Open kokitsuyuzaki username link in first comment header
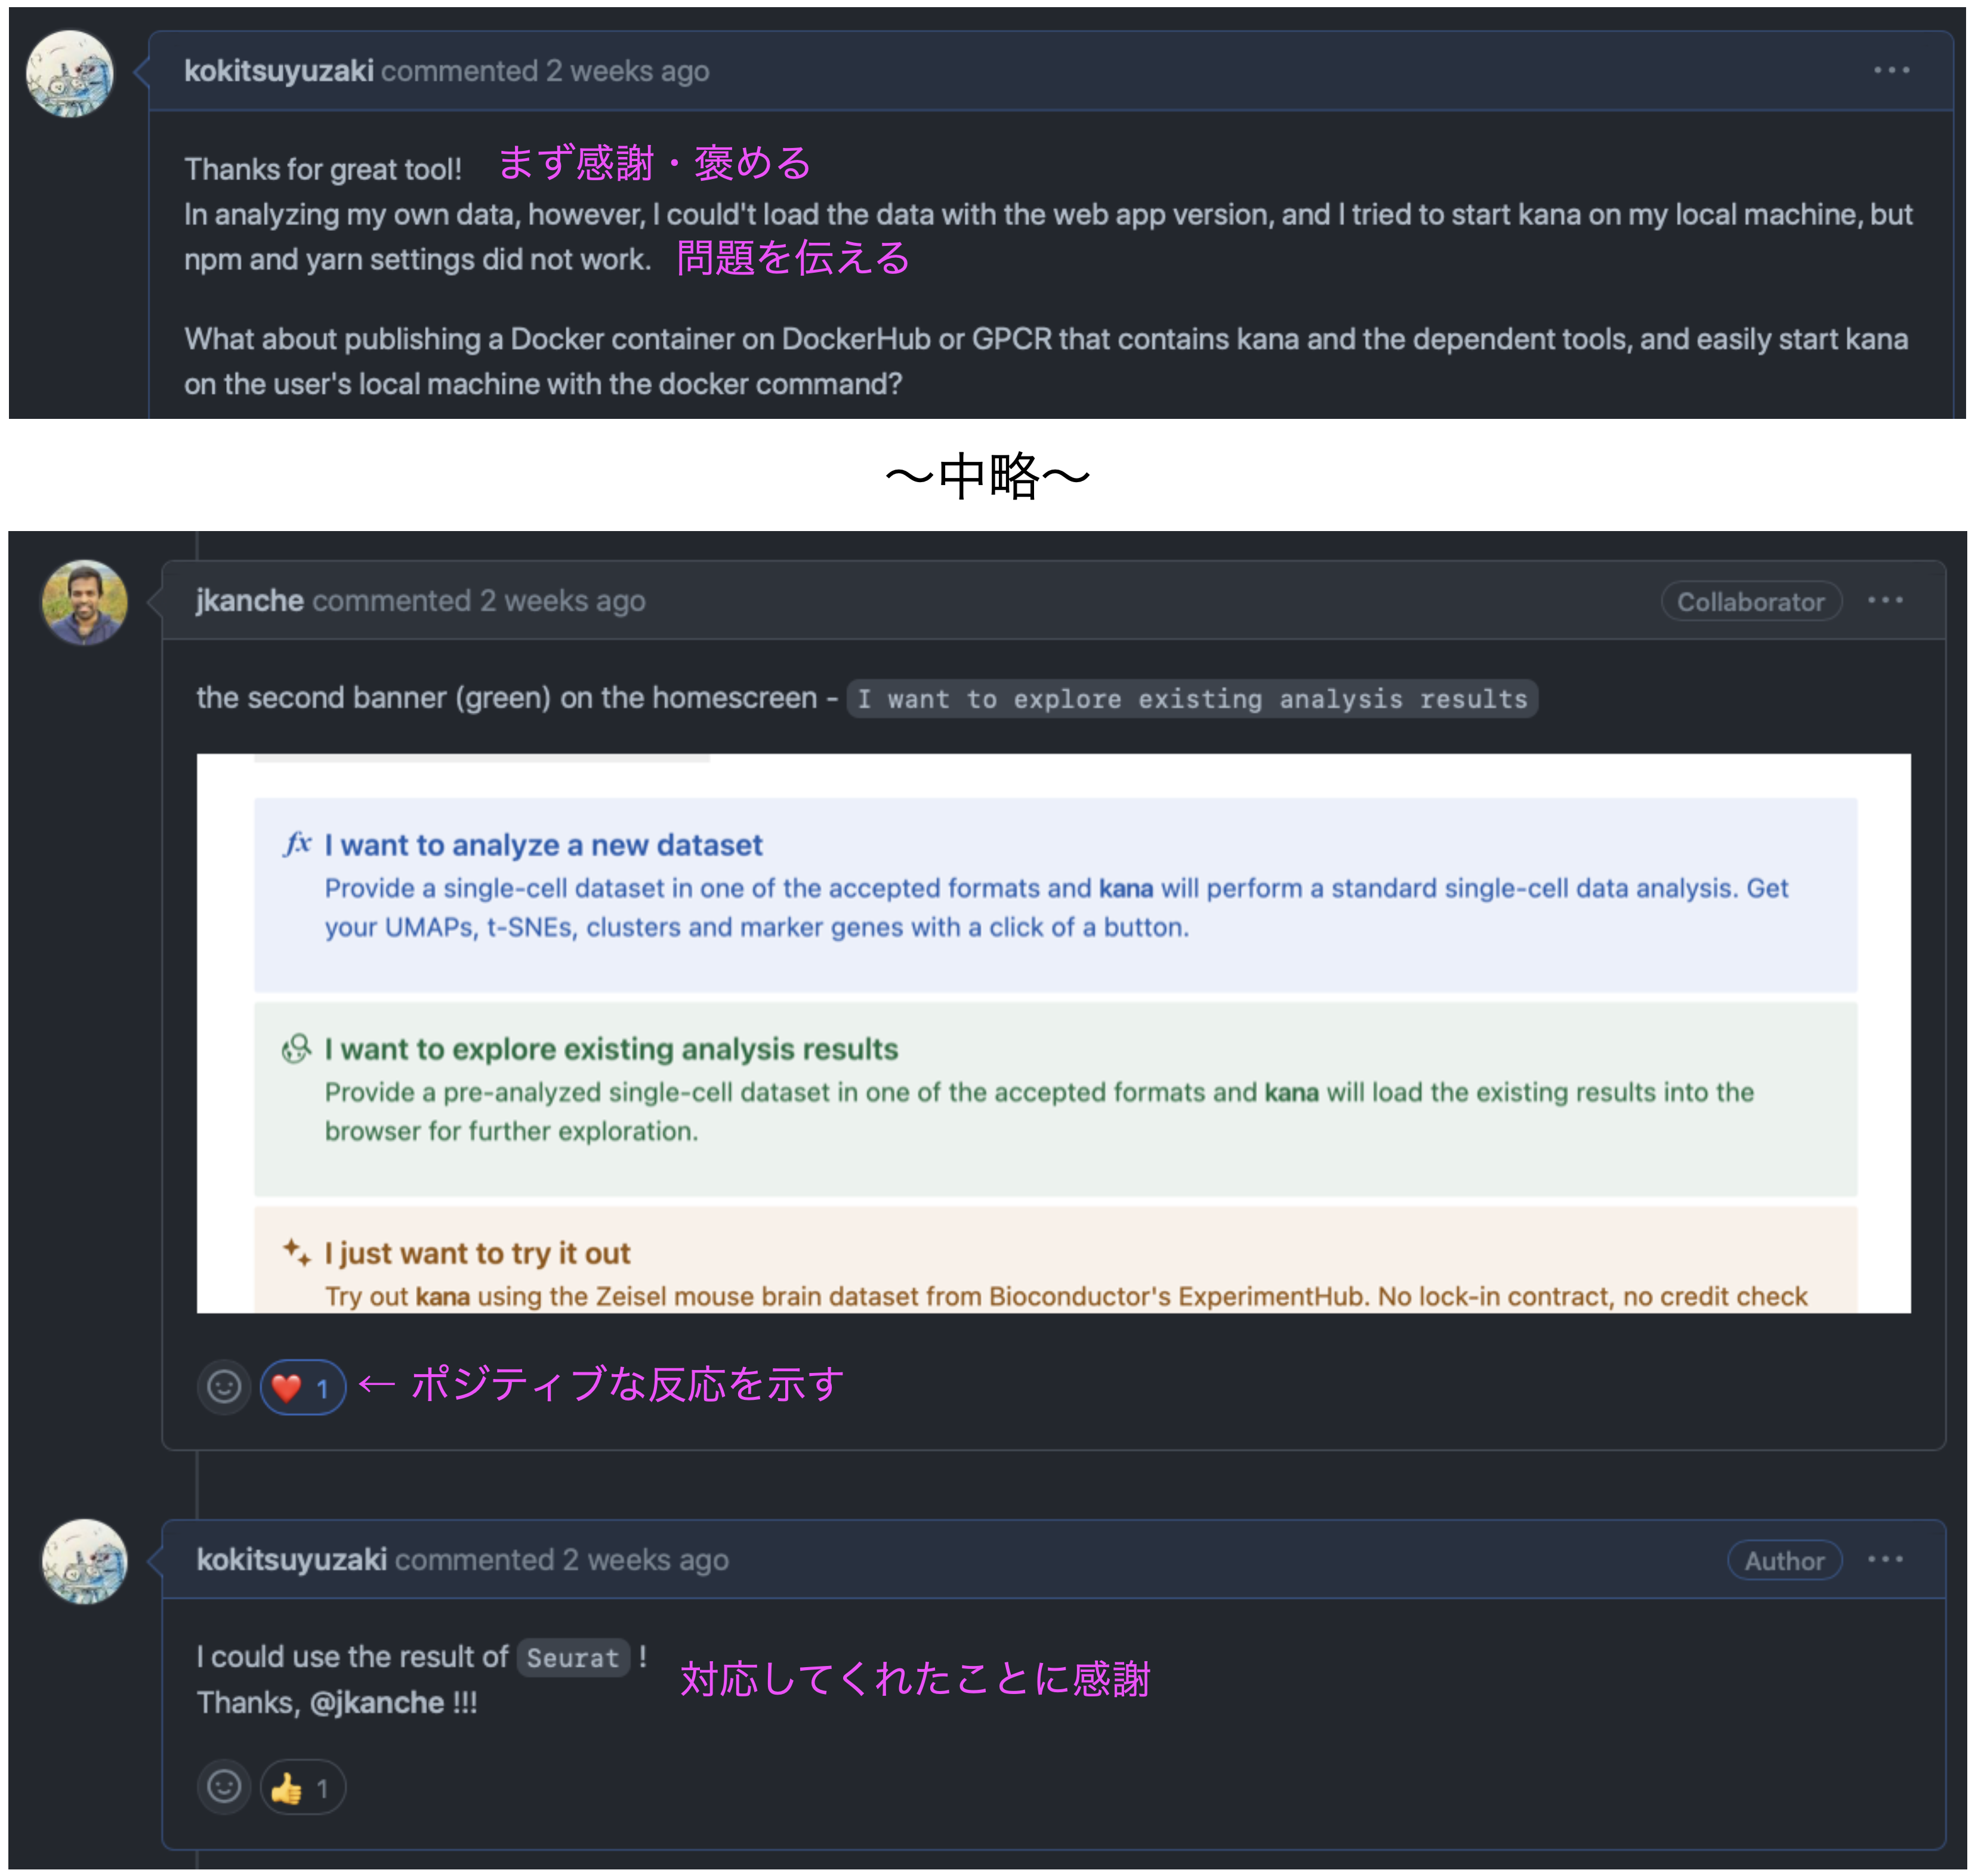Screen dimensions: 1981x1876 [x=279, y=71]
